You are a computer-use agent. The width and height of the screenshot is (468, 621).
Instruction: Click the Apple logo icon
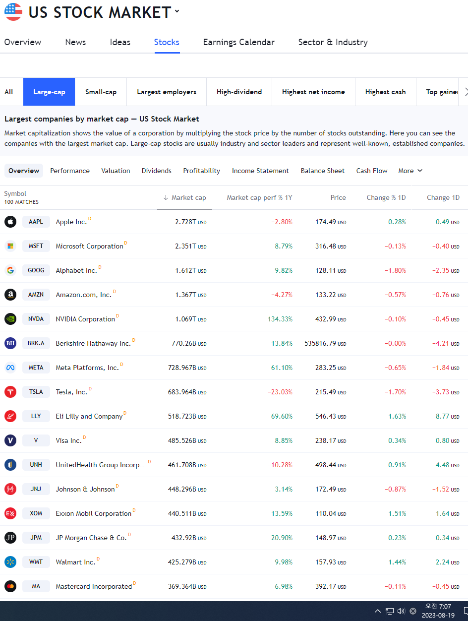pyautogui.click(x=10, y=222)
